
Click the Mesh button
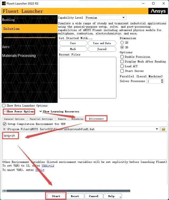73,49
